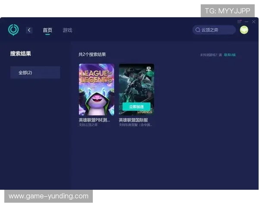This screenshot has width=259, height=207.
Task: Close the accelerator window
Action: click(x=254, y=22)
